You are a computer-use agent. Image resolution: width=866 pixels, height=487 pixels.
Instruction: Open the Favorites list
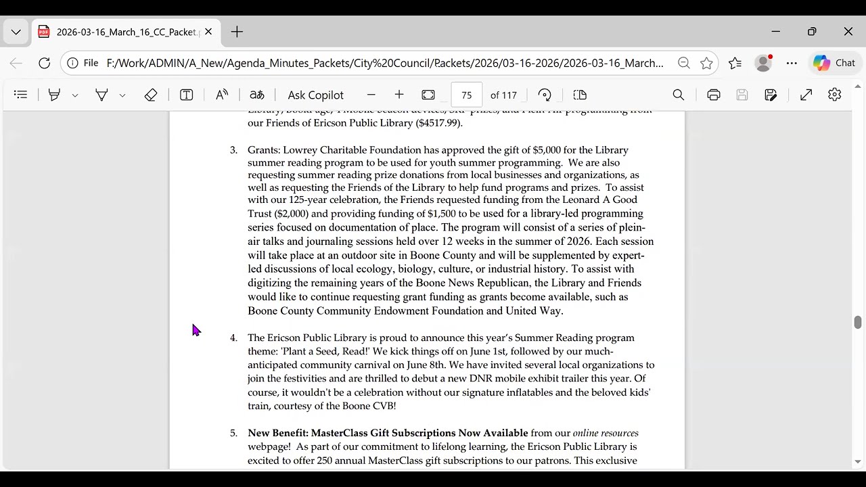735,63
